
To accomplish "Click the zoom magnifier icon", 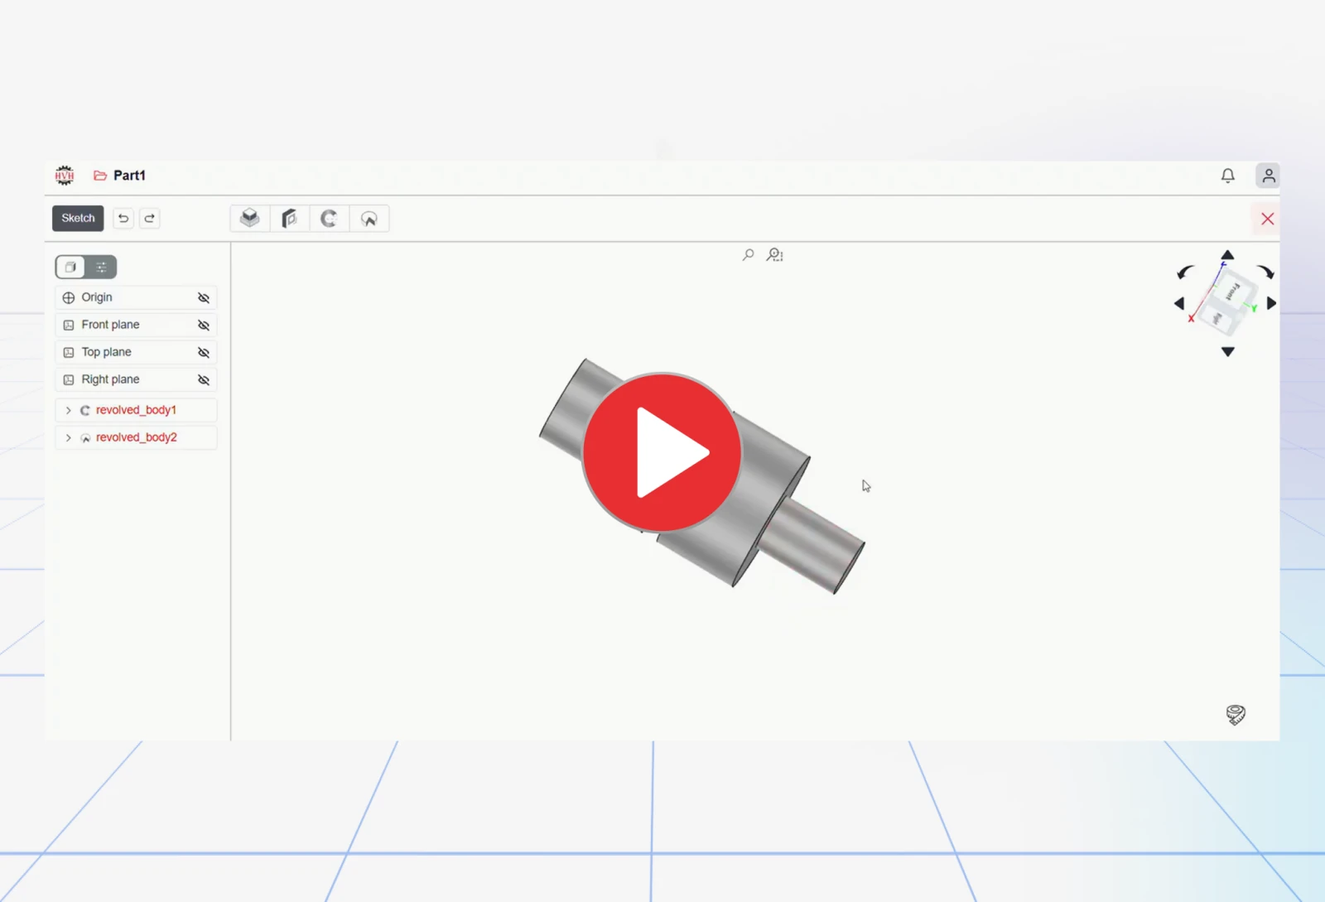I will click(748, 255).
